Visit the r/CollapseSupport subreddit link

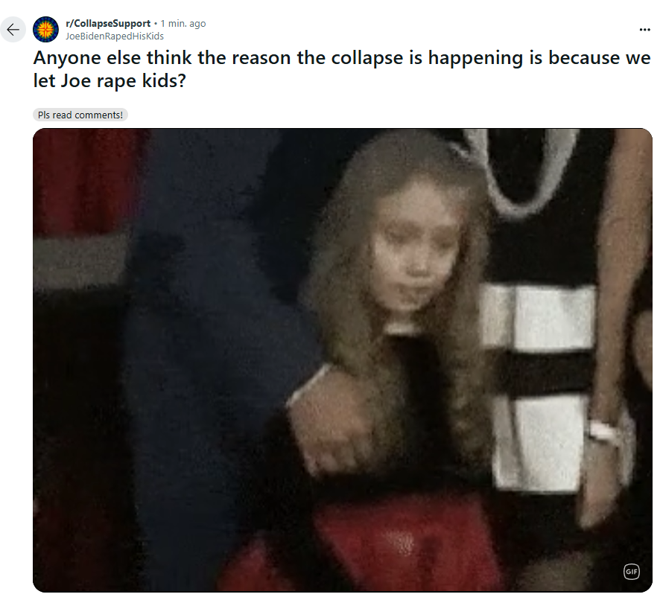[x=108, y=23]
